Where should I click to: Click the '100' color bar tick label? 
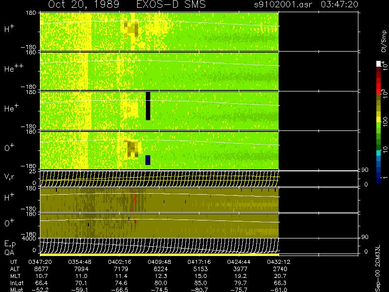[385, 122]
